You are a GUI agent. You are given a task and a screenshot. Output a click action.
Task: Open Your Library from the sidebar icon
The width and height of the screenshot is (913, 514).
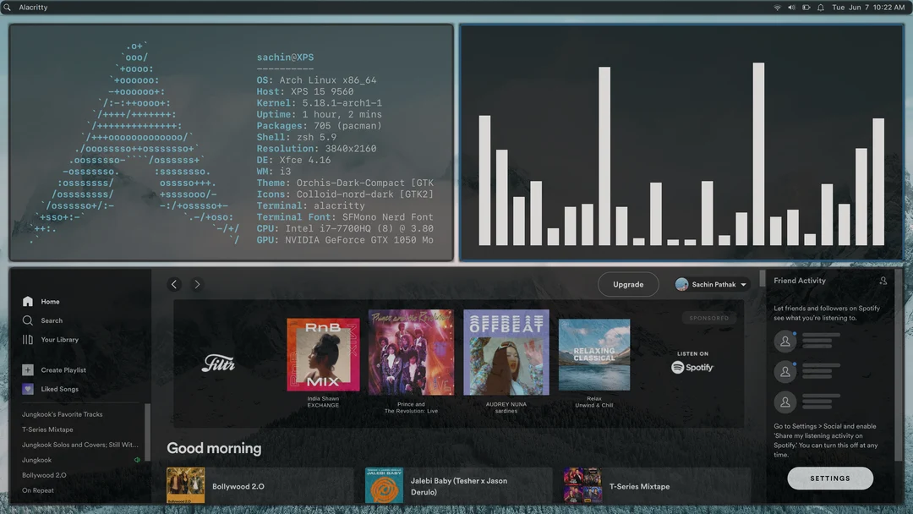[28, 340]
